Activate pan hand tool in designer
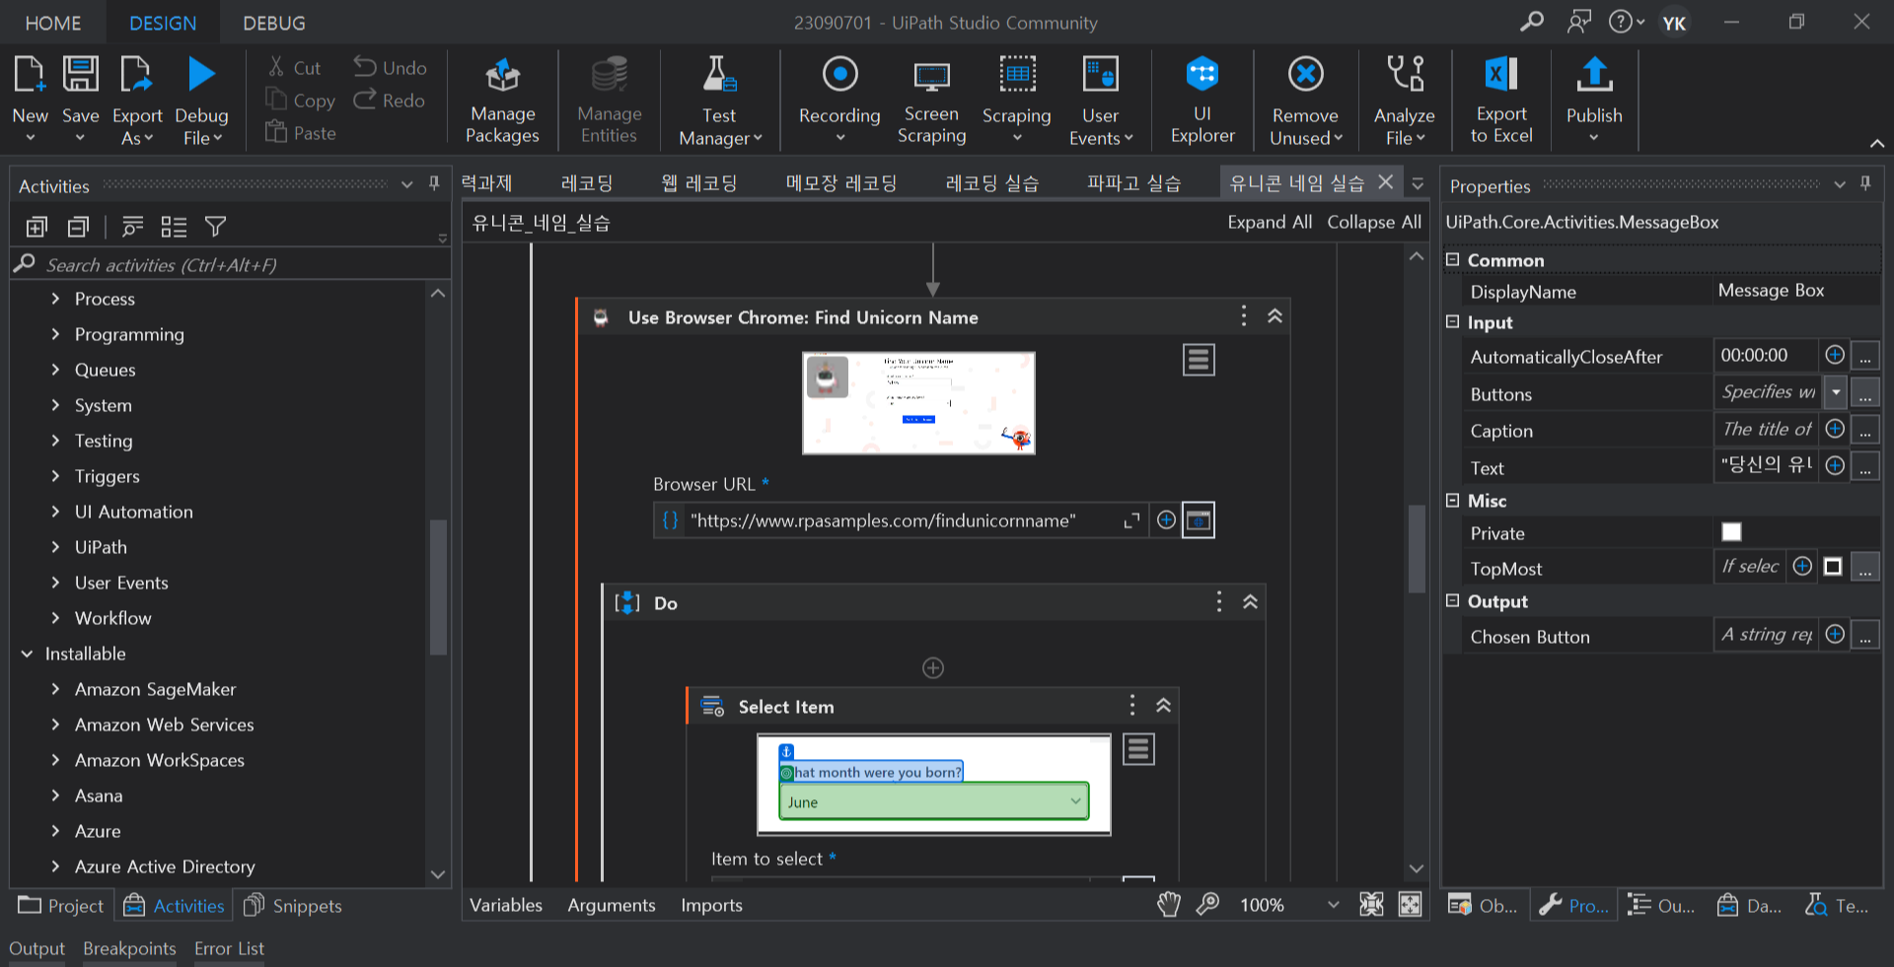The image size is (1894, 967). [x=1169, y=905]
